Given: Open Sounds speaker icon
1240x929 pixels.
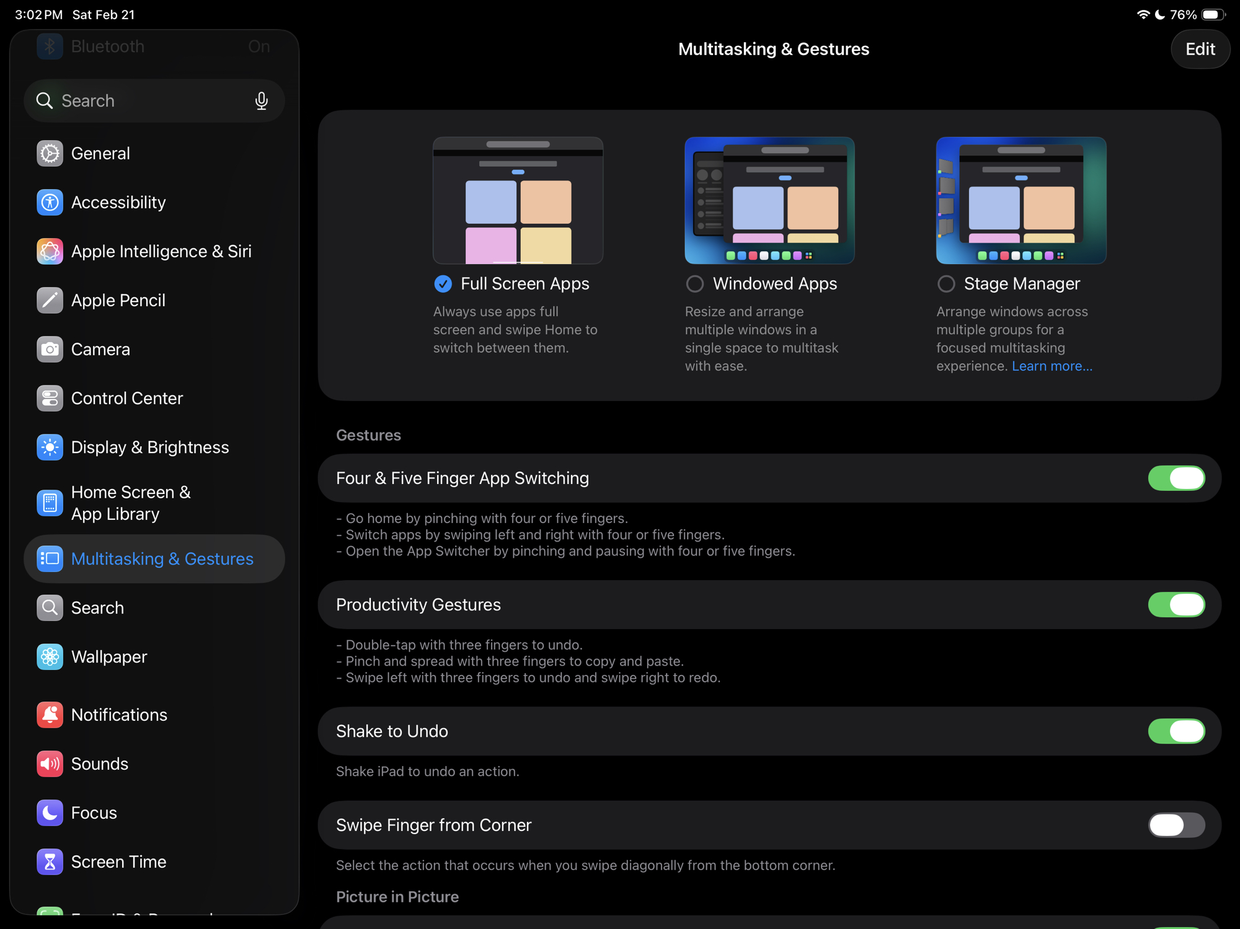Looking at the screenshot, I should point(50,764).
